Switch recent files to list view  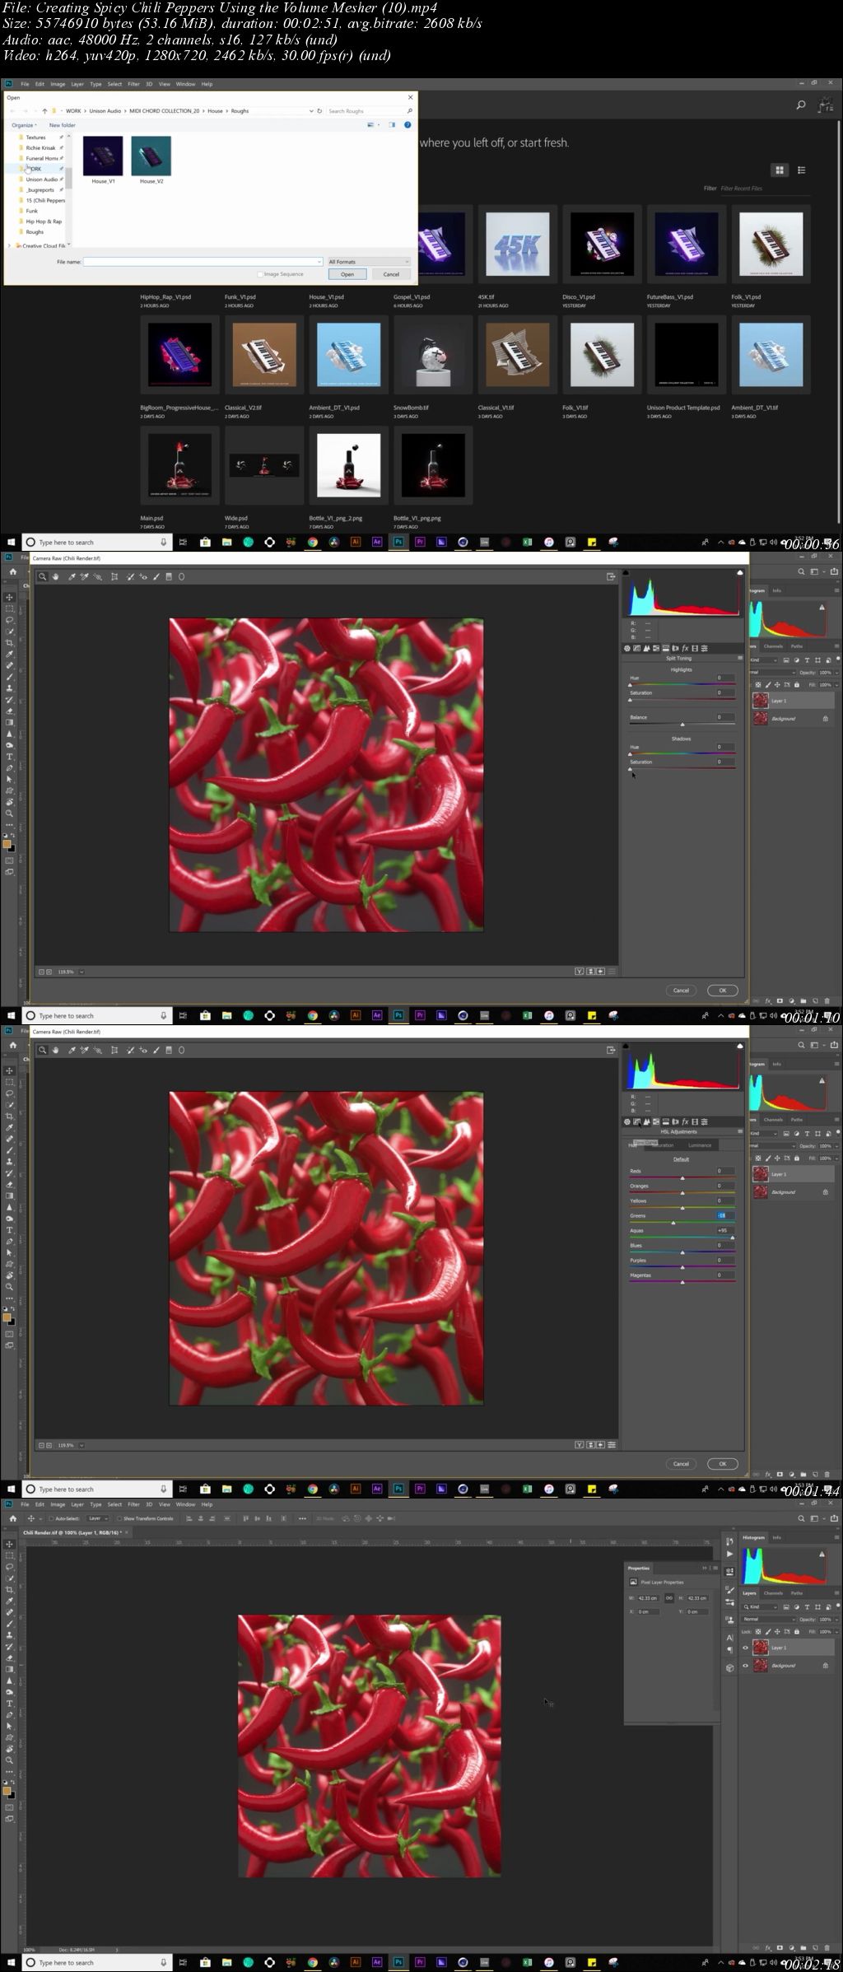(801, 170)
